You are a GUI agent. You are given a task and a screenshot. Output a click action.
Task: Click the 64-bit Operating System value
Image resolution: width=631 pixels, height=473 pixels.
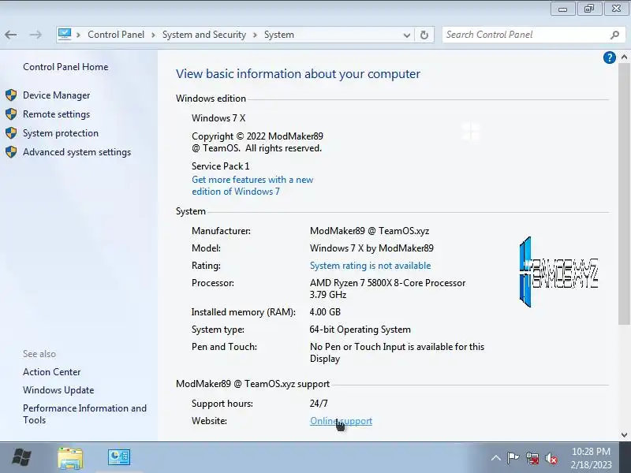coord(360,330)
